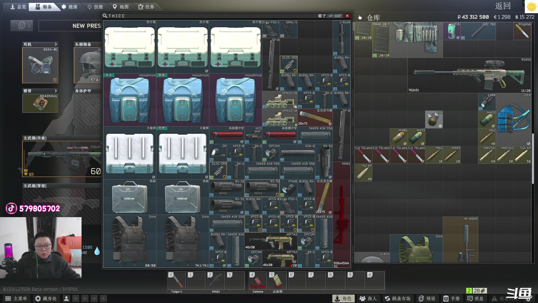
Task: Select the QDC 762 suppressor
Action: 478,31
